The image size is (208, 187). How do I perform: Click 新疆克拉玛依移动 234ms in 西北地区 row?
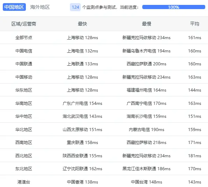[146, 156]
